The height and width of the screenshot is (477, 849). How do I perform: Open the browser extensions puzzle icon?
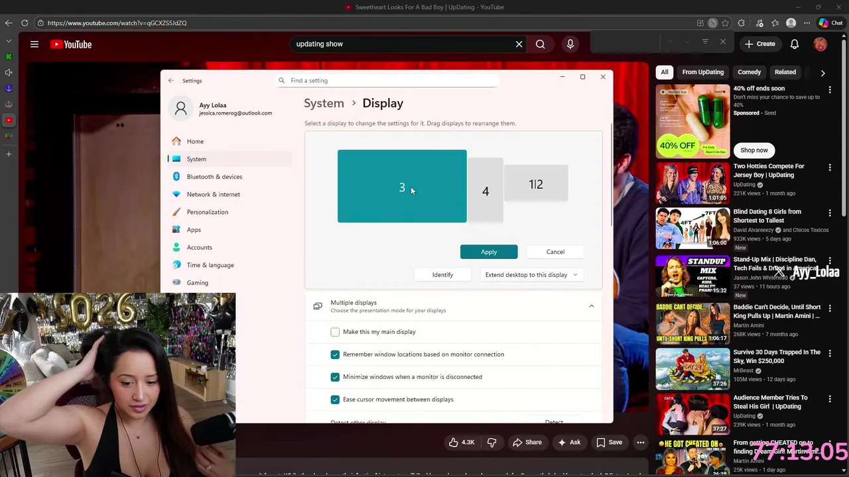[741, 23]
